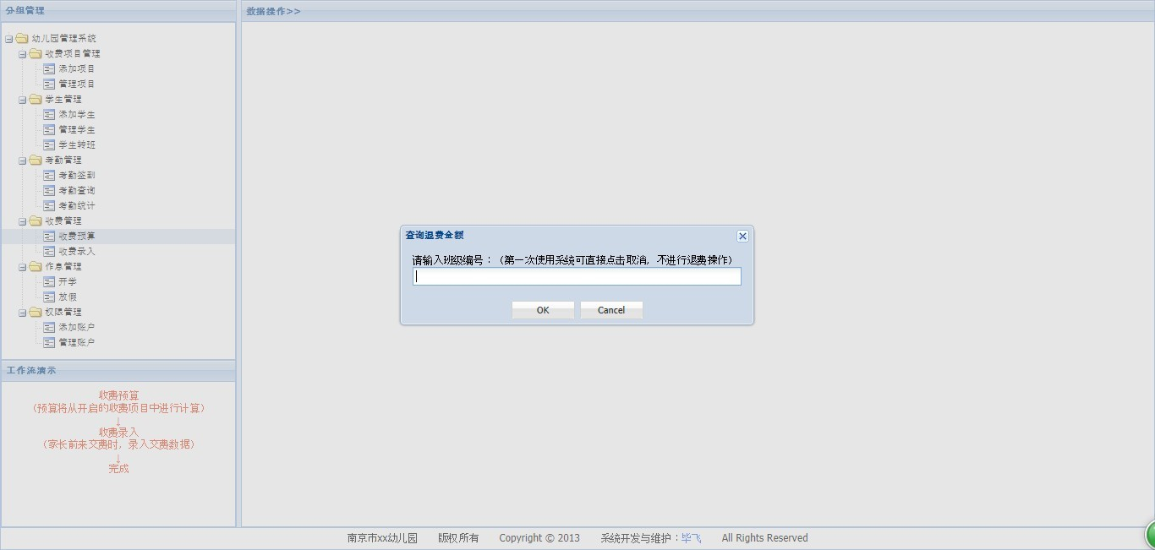Select 考勤统计 in the tree
Image resolution: width=1155 pixels, height=550 pixels.
[x=77, y=205]
